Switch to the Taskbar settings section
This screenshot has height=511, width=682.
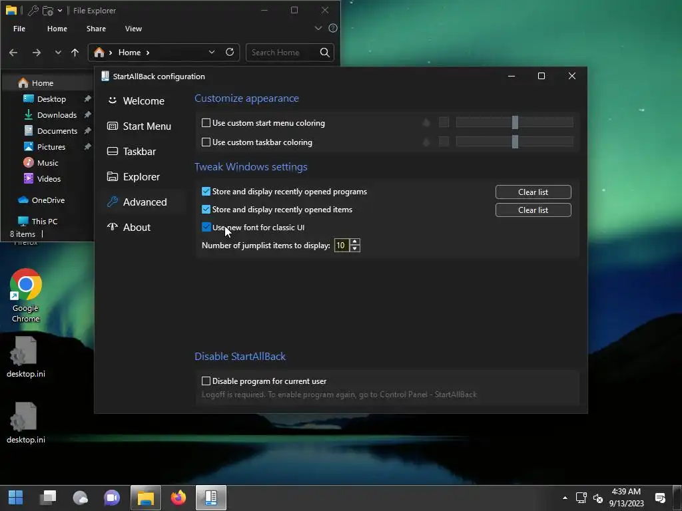[131, 151]
